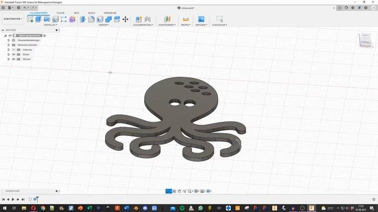Select the Revolve tool icon

47,19
